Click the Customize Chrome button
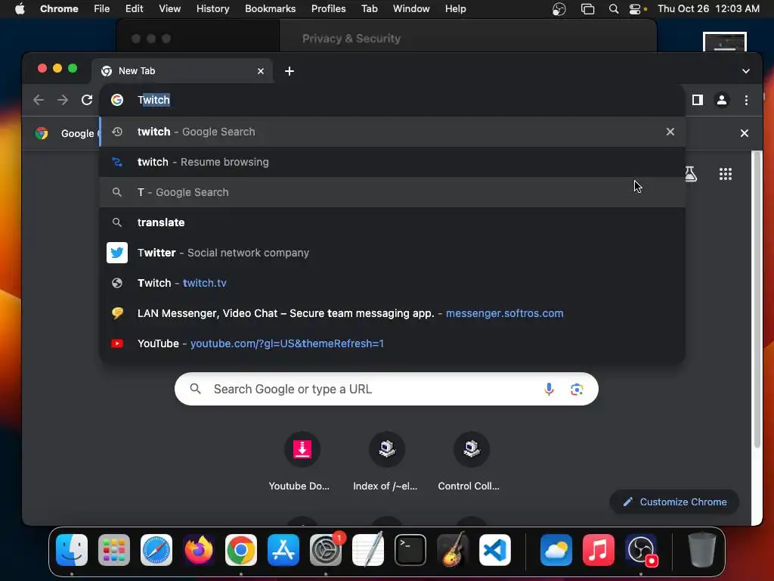This screenshot has height=581, width=774. 674,502
